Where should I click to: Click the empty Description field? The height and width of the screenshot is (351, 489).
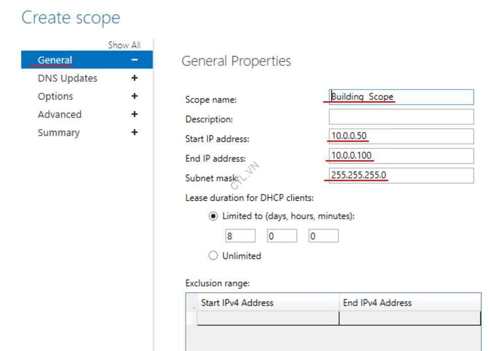click(401, 116)
